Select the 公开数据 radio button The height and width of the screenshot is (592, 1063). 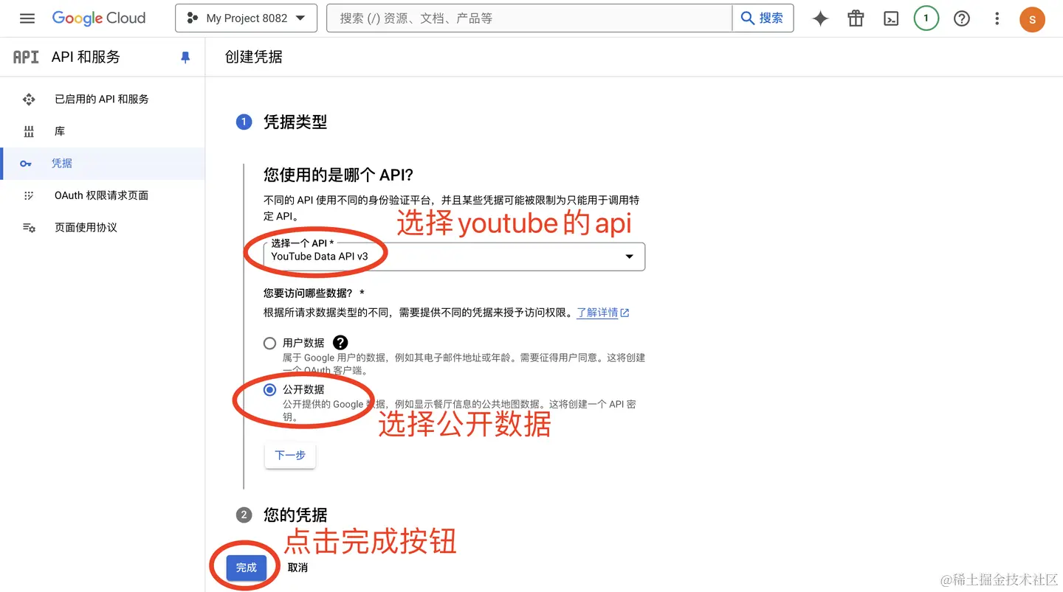coord(269,389)
